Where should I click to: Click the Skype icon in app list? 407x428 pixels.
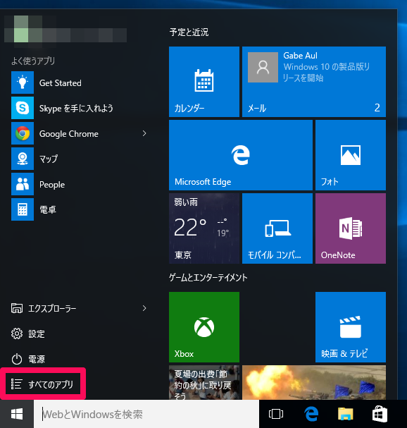click(23, 108)
